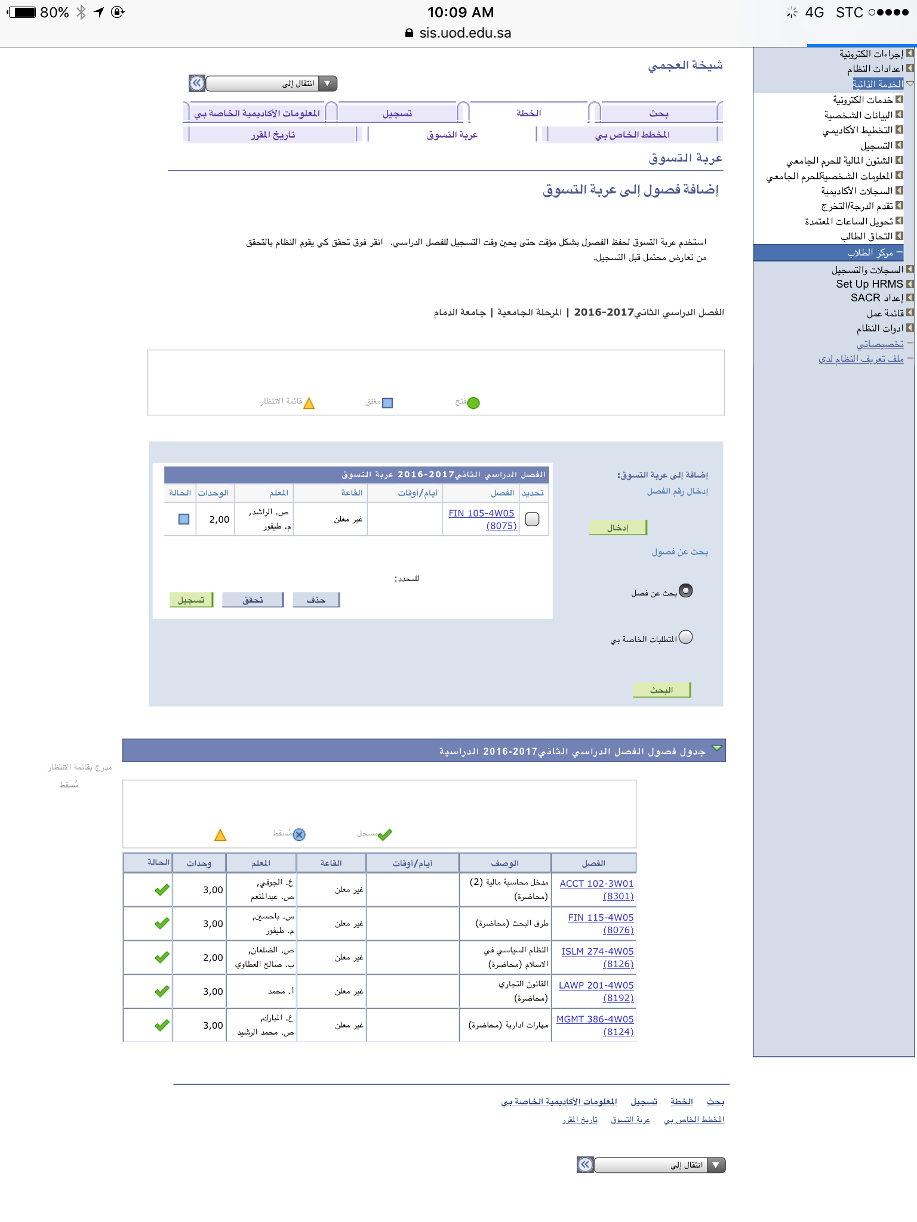Screen dimensions: 917x1222
Task: Click the location arrow icon in status bar
Action: coord(99,12)
